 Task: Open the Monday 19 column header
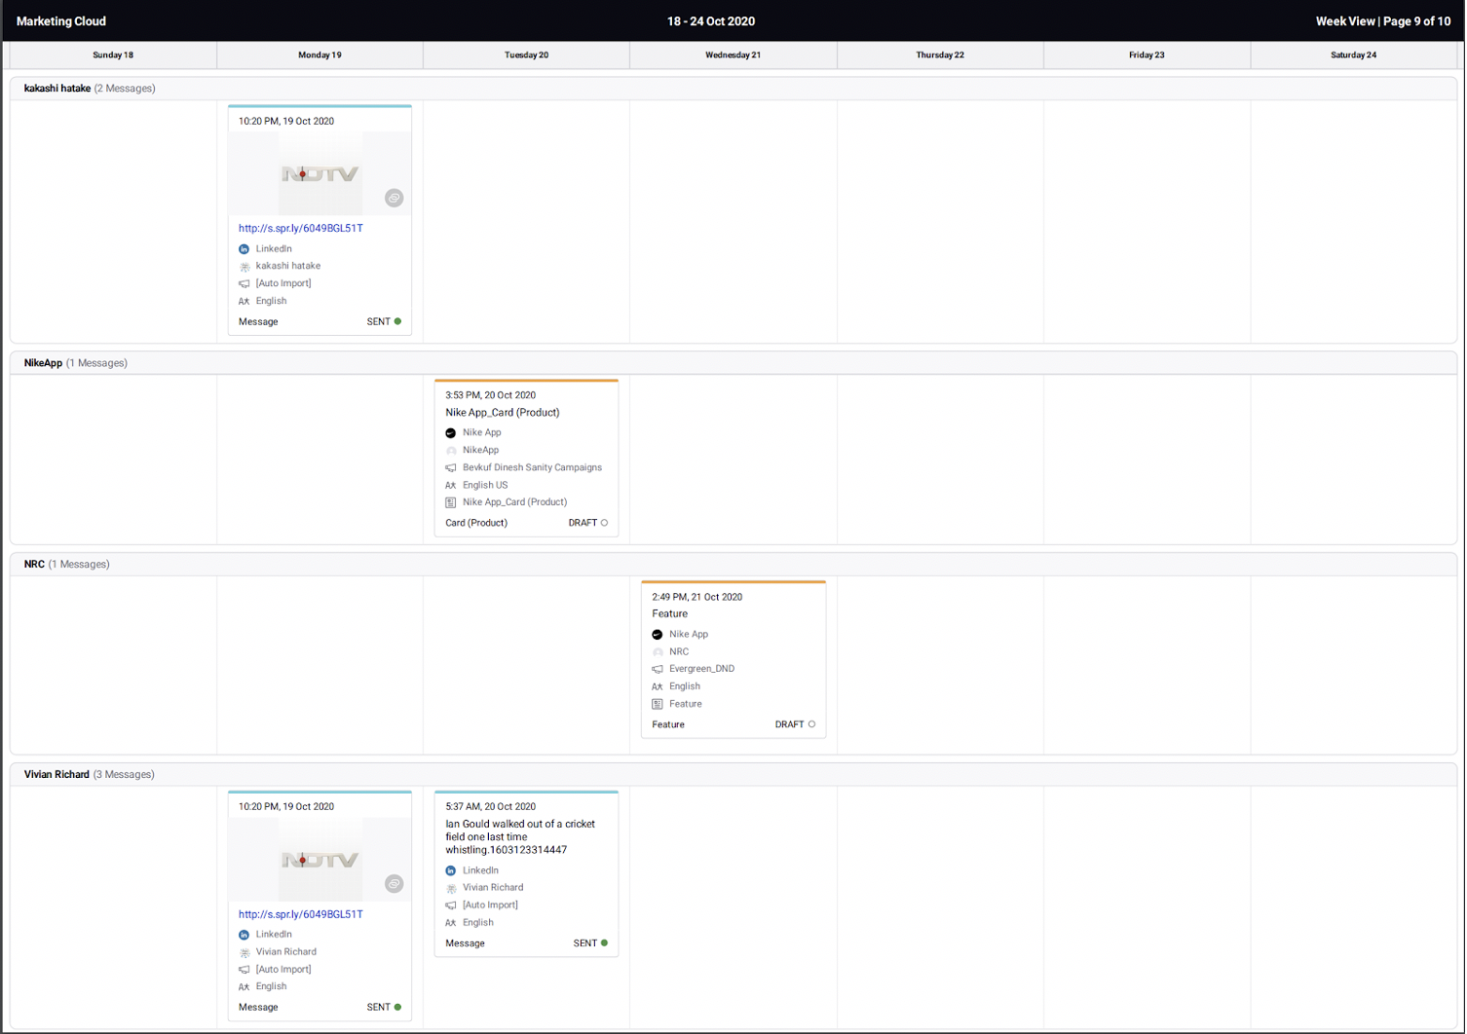point(320,55)
